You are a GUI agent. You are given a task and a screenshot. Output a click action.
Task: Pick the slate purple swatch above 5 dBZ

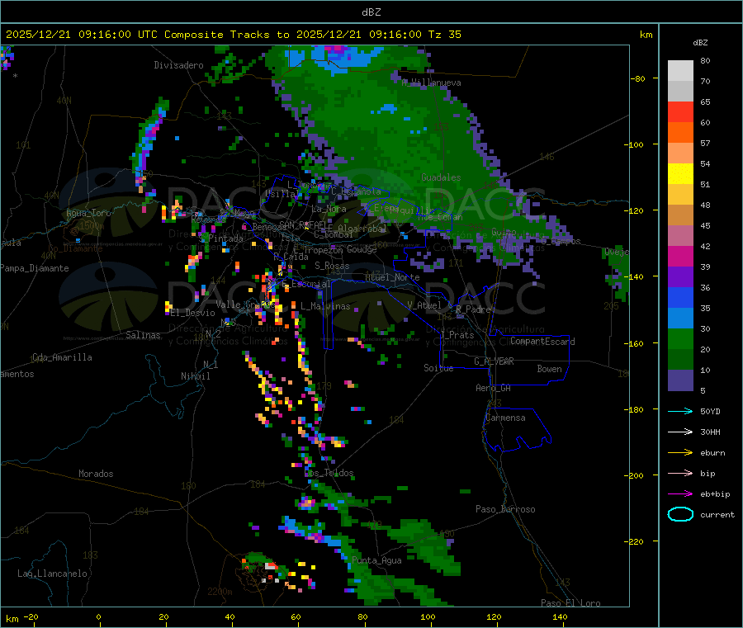(680, 380)
